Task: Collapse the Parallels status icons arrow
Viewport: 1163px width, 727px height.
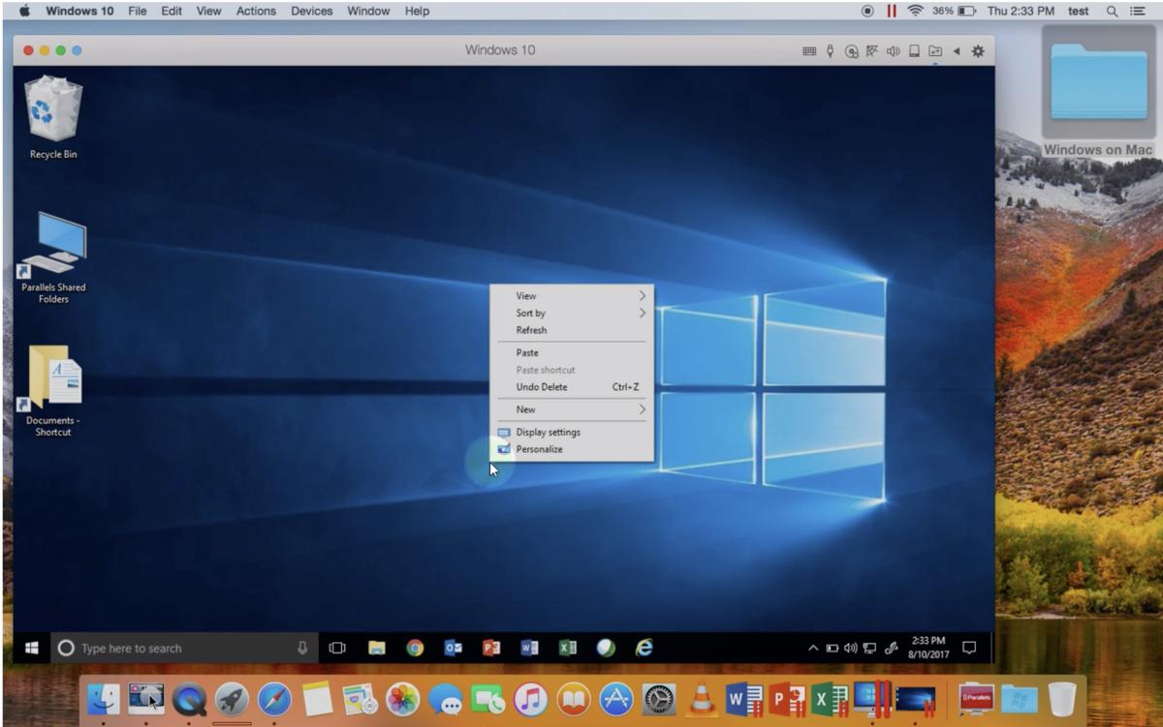Action: (957, 51)
